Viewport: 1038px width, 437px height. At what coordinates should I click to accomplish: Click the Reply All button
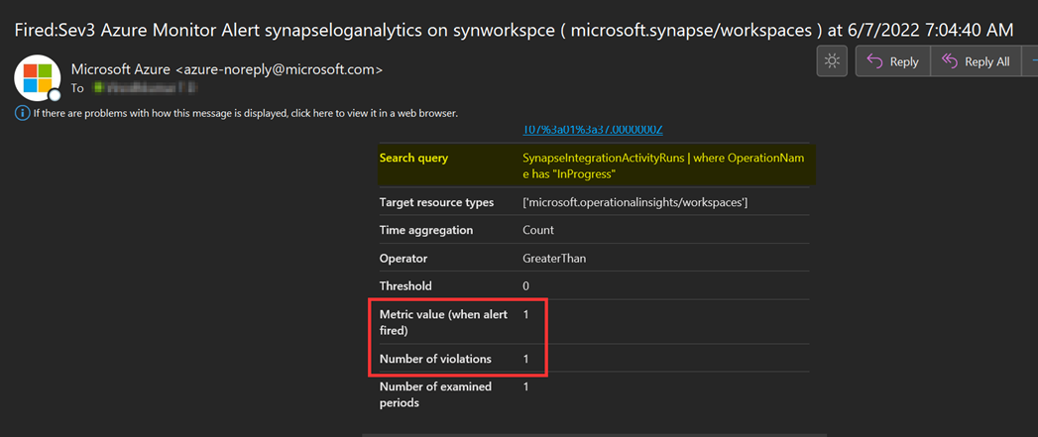pyautogui.click(x=977, y=61)
